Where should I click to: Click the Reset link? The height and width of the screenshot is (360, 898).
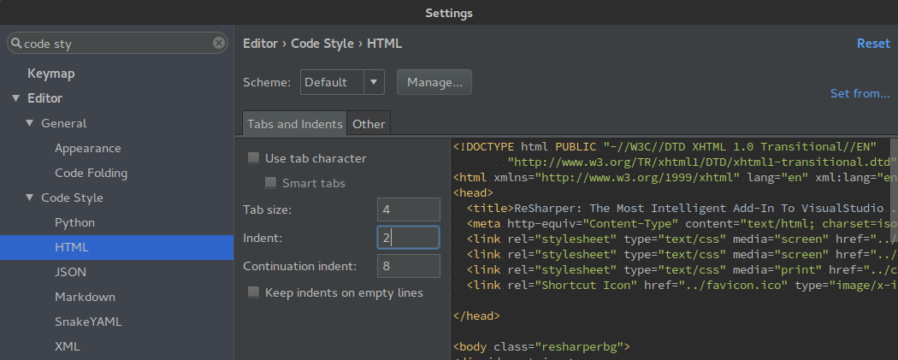(873, 44)
